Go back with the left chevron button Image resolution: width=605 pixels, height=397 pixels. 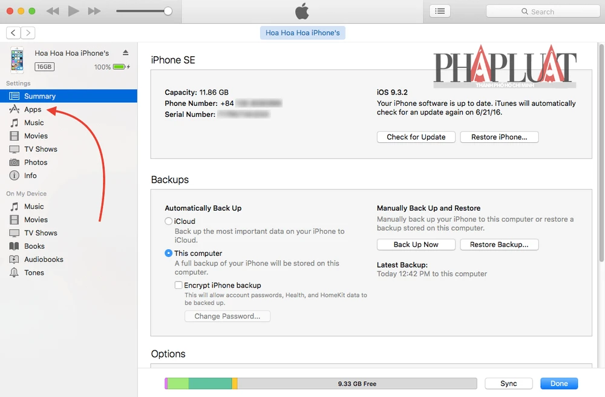[13, 33]
